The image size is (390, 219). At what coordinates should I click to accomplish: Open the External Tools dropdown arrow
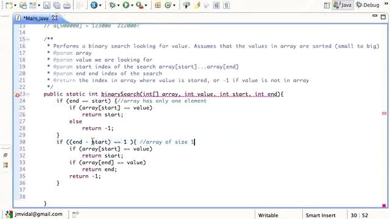tap(146, 5)
